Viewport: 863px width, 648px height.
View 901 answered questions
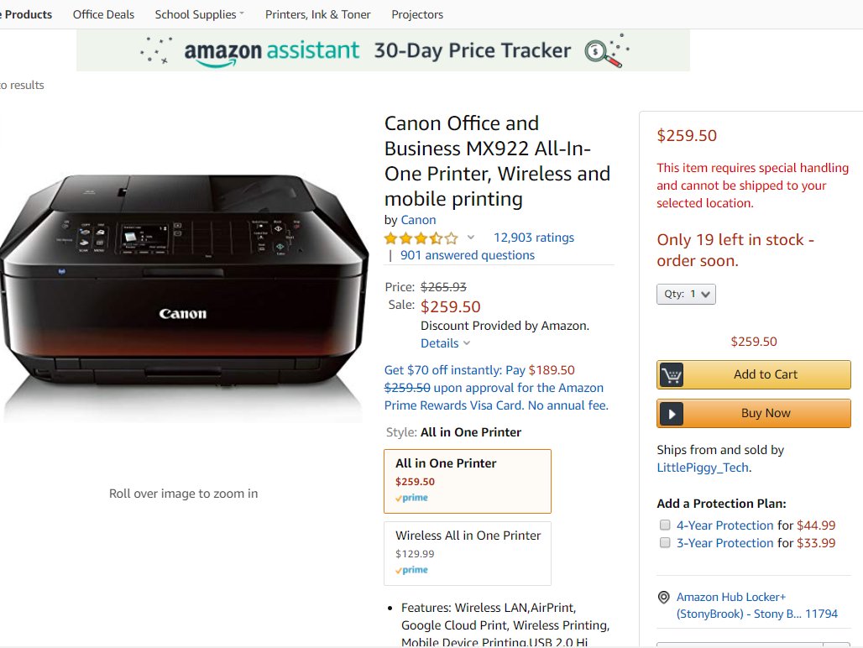click(467, 255)
